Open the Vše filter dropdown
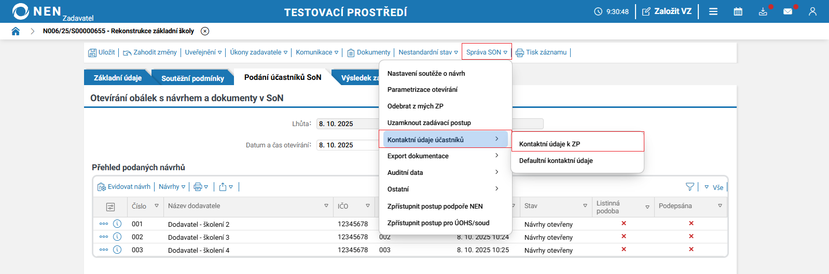Image resolution: width=829 pixels, height=274 pixels. [714, 187]
